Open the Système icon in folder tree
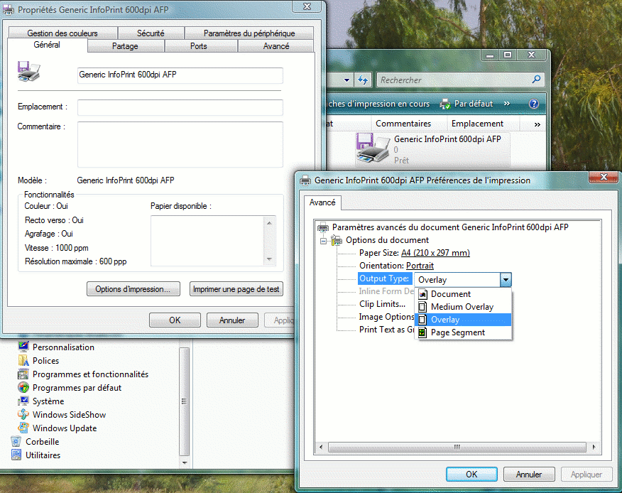Image resolution: width=622 pixels, height=493 pixels. coord(23,401)
